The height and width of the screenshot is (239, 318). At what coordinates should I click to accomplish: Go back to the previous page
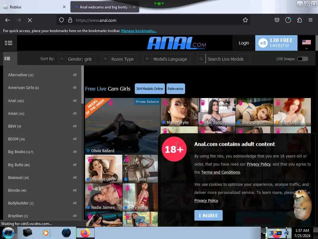click(7, 20)
